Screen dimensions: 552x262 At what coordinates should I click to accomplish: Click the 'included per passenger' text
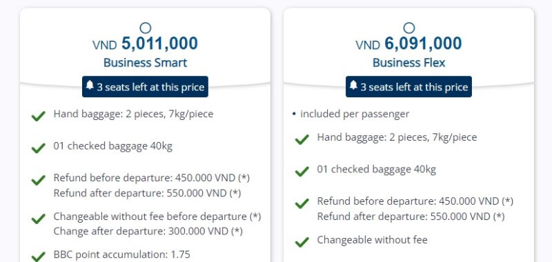pos(355,114)
